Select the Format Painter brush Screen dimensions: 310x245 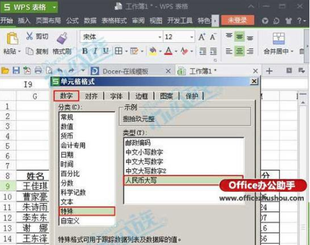tap(62, 38)
